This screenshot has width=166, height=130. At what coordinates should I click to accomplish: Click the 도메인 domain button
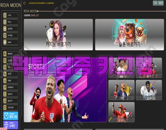click(11, 125)
